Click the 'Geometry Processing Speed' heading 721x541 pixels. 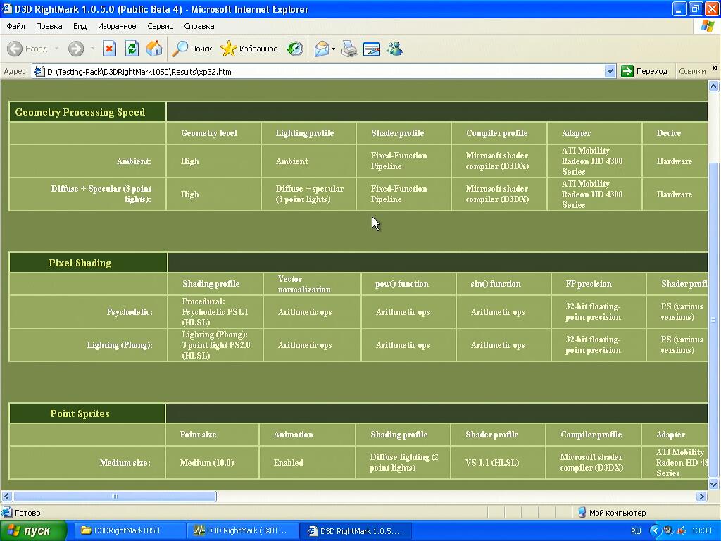coord(80,112)
